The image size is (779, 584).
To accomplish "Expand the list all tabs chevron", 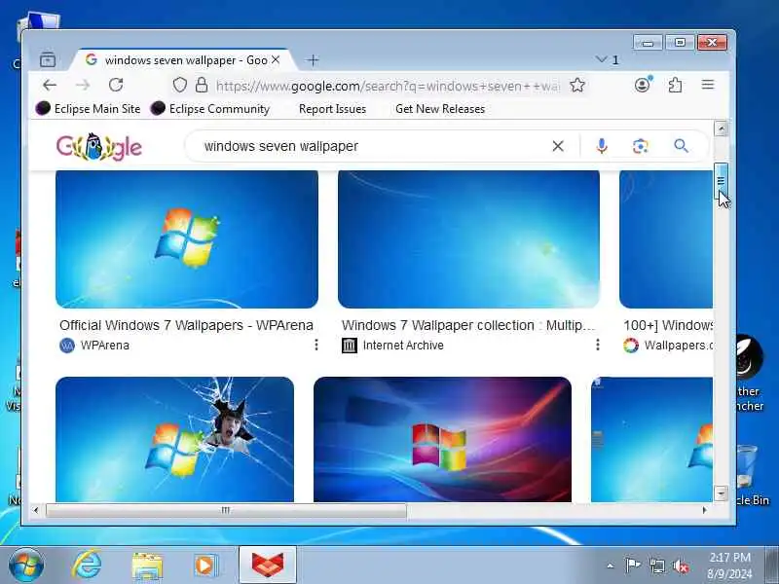I will point(601,59).
